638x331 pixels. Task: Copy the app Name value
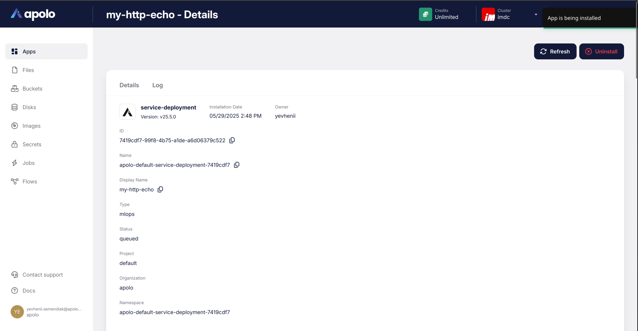pyautogui.click(x=237, y=165)
